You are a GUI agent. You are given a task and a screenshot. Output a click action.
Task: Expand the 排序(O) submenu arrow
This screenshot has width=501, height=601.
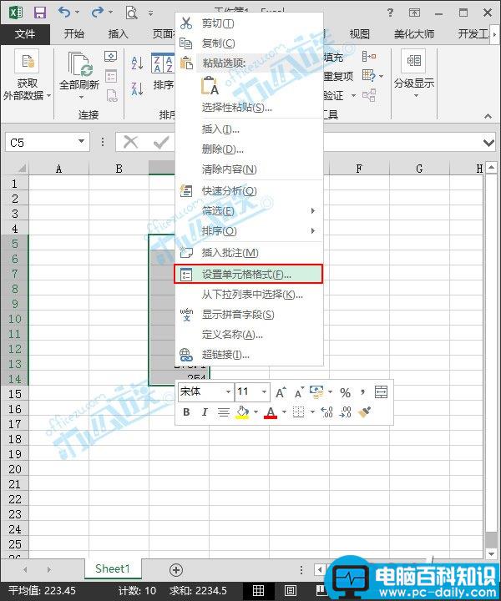pyautogui.click(x=313, y=230)
